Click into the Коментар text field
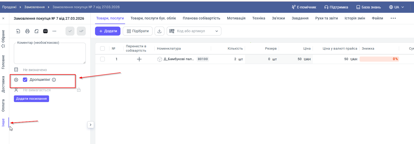Screen dimensions: 414x144 (x=50, y=54)
